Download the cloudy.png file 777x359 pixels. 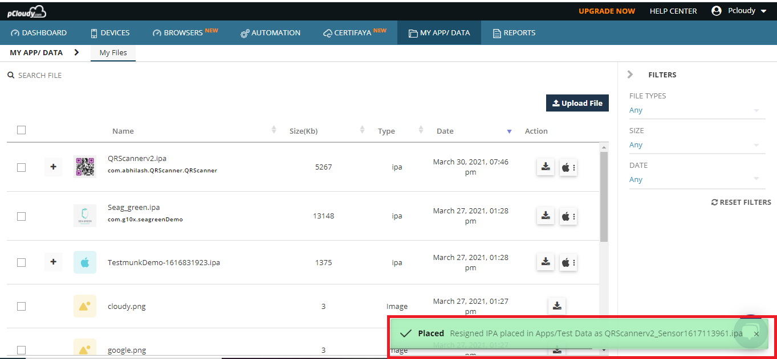557,306
